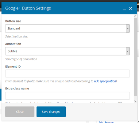The height and width of the screenshot is (123, 139).
Task: Click the Extra class name label
Action: pos(17,89)
